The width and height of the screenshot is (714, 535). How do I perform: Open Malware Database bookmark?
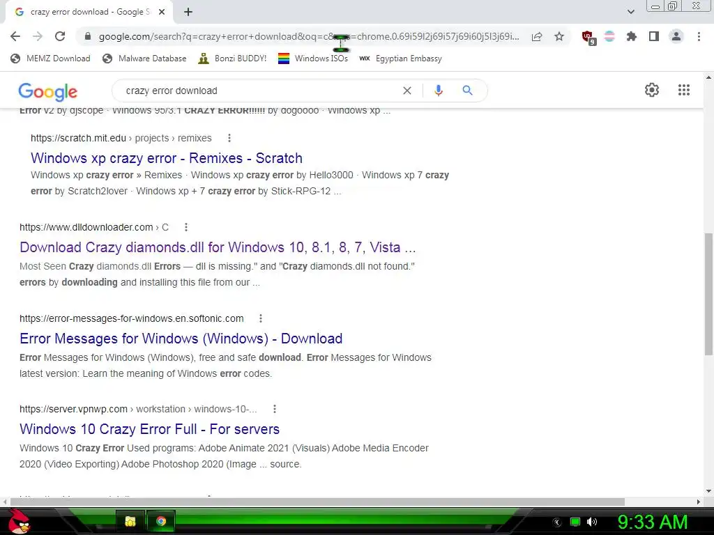[x=144, y=59]
